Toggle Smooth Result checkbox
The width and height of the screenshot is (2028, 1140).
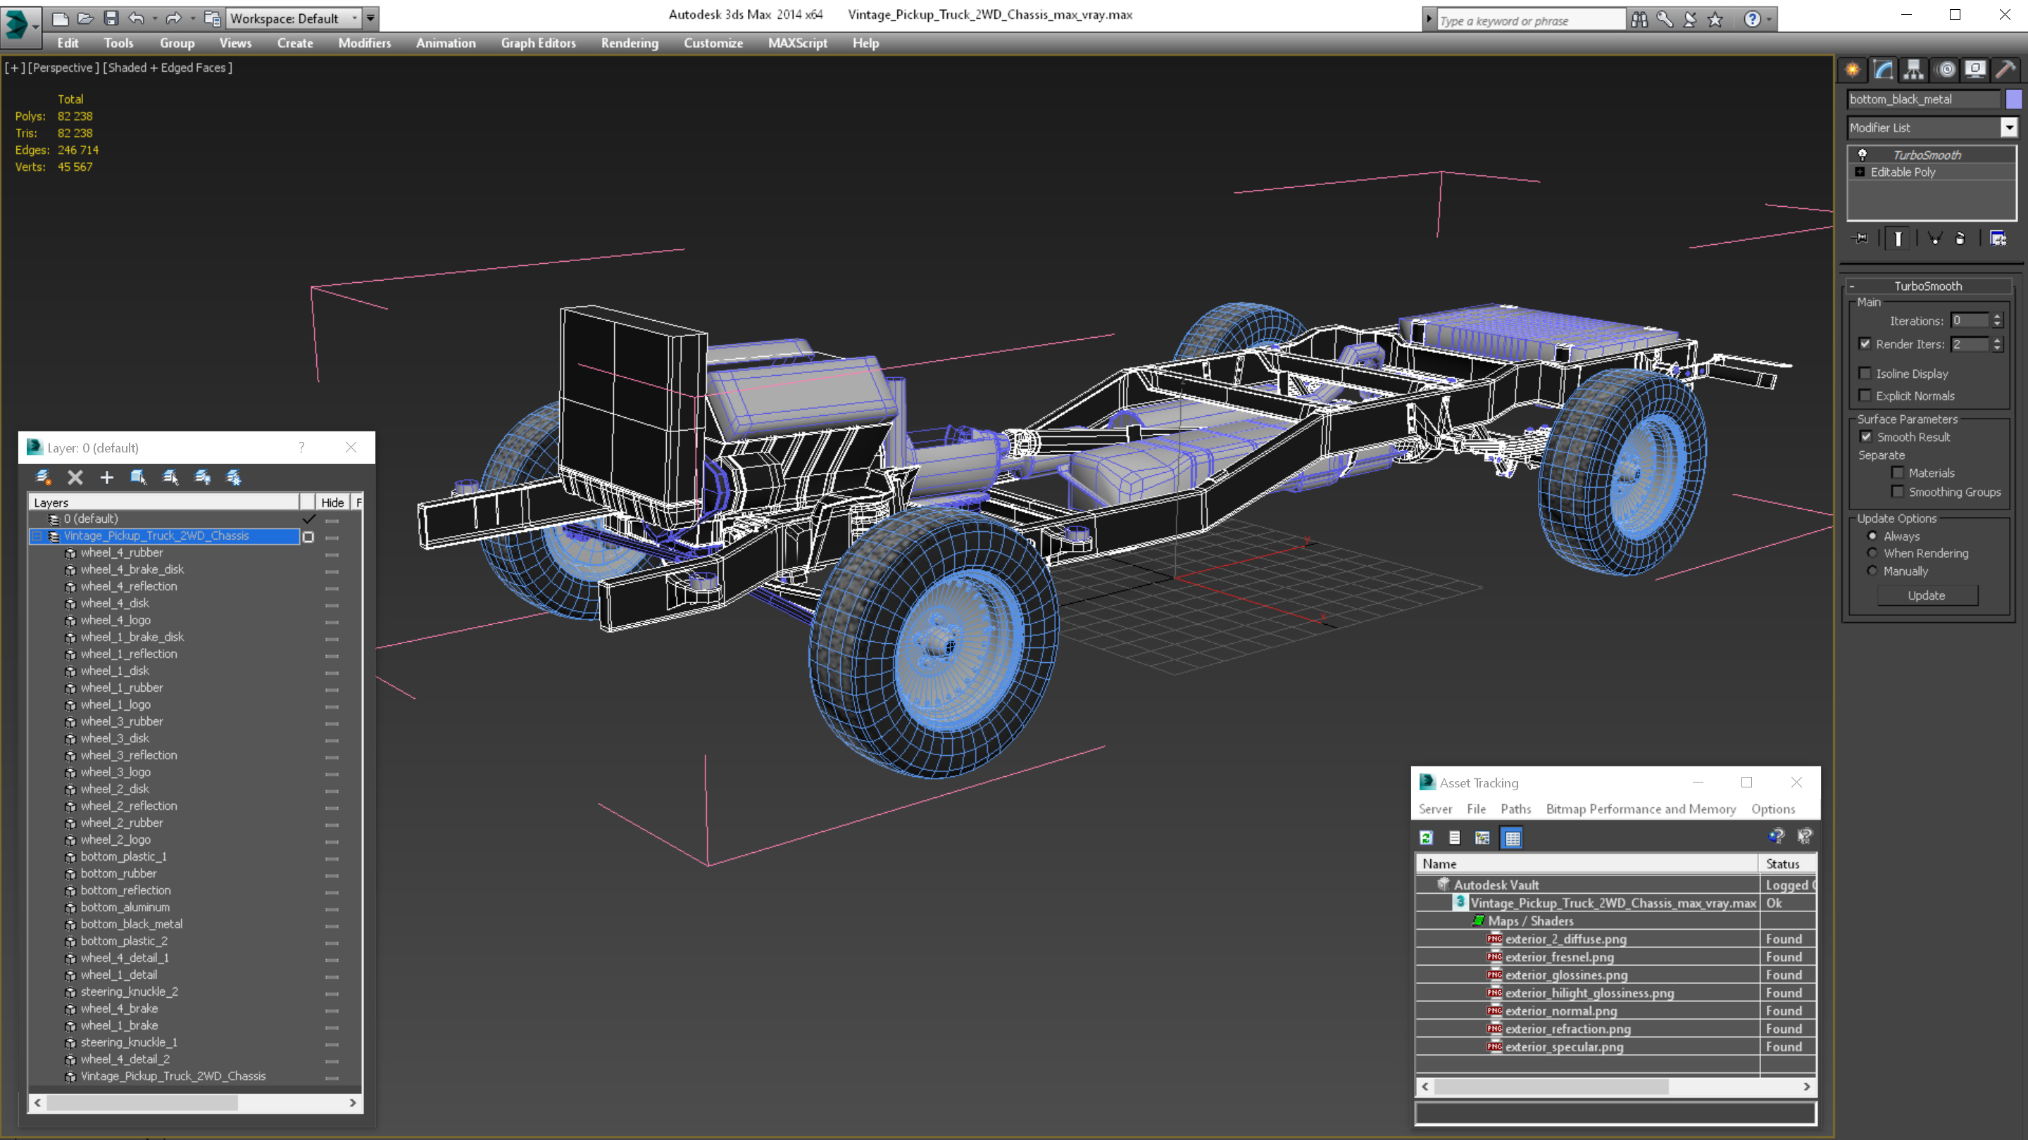click(1865, 436)
